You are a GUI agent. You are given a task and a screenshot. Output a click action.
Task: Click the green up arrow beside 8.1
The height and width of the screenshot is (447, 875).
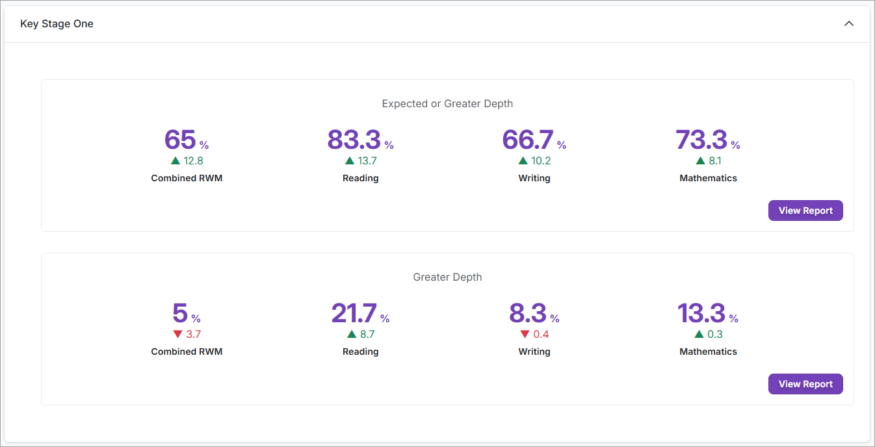click(x=700, y=160)
